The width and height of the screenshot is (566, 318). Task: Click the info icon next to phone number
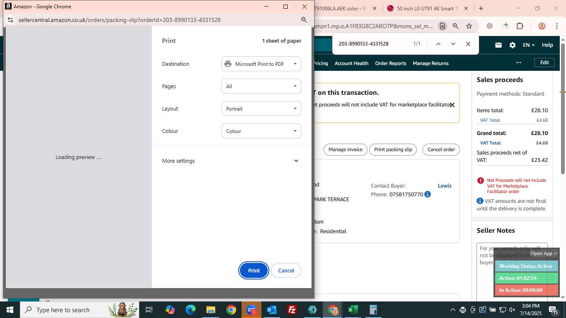pos(428,194)
